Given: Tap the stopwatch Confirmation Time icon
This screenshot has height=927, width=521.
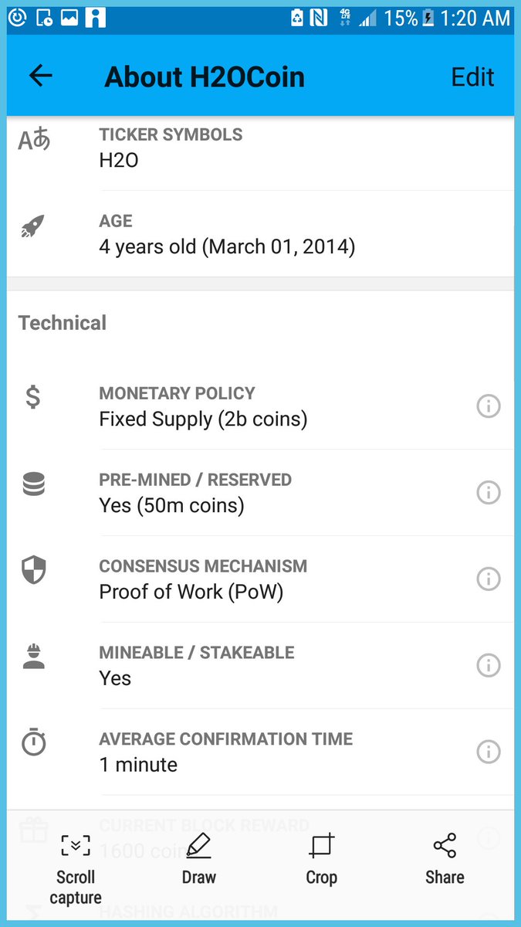Looking at the screenshot, I should [x=33, y=743].
